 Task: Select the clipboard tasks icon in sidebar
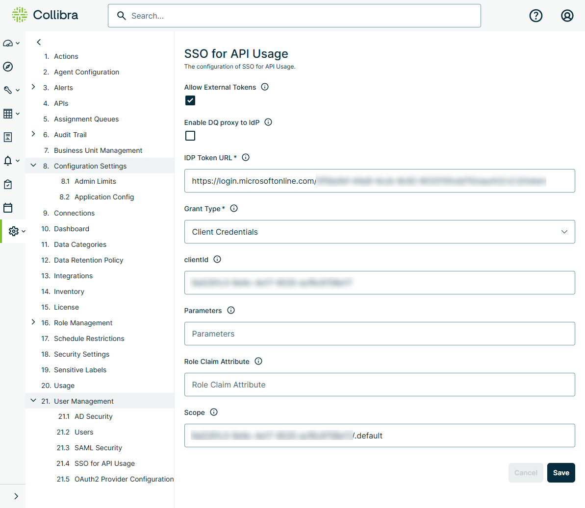tap(8, 184)
